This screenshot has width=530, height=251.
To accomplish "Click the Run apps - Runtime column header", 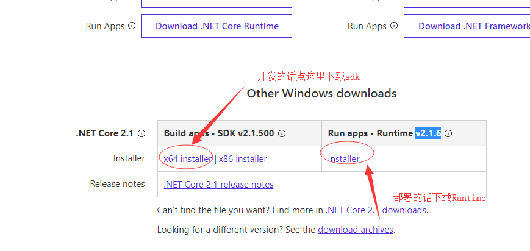I will pos(371,133).
